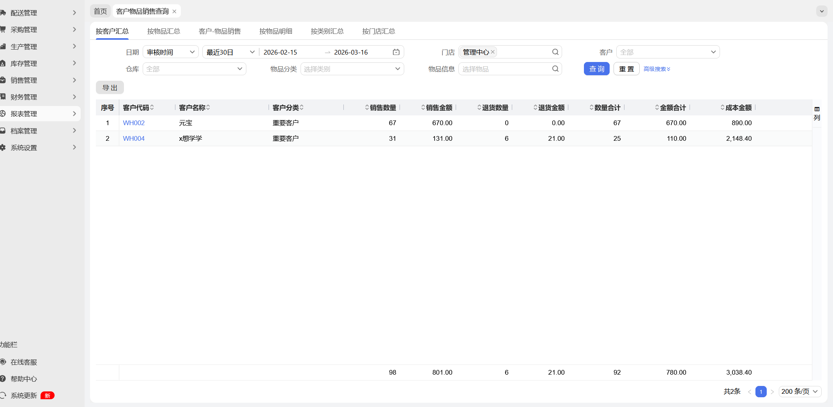Expand 报表管理 in the sidebar
The height and width of the screenshot is (407, 833).
pos(39,114)
